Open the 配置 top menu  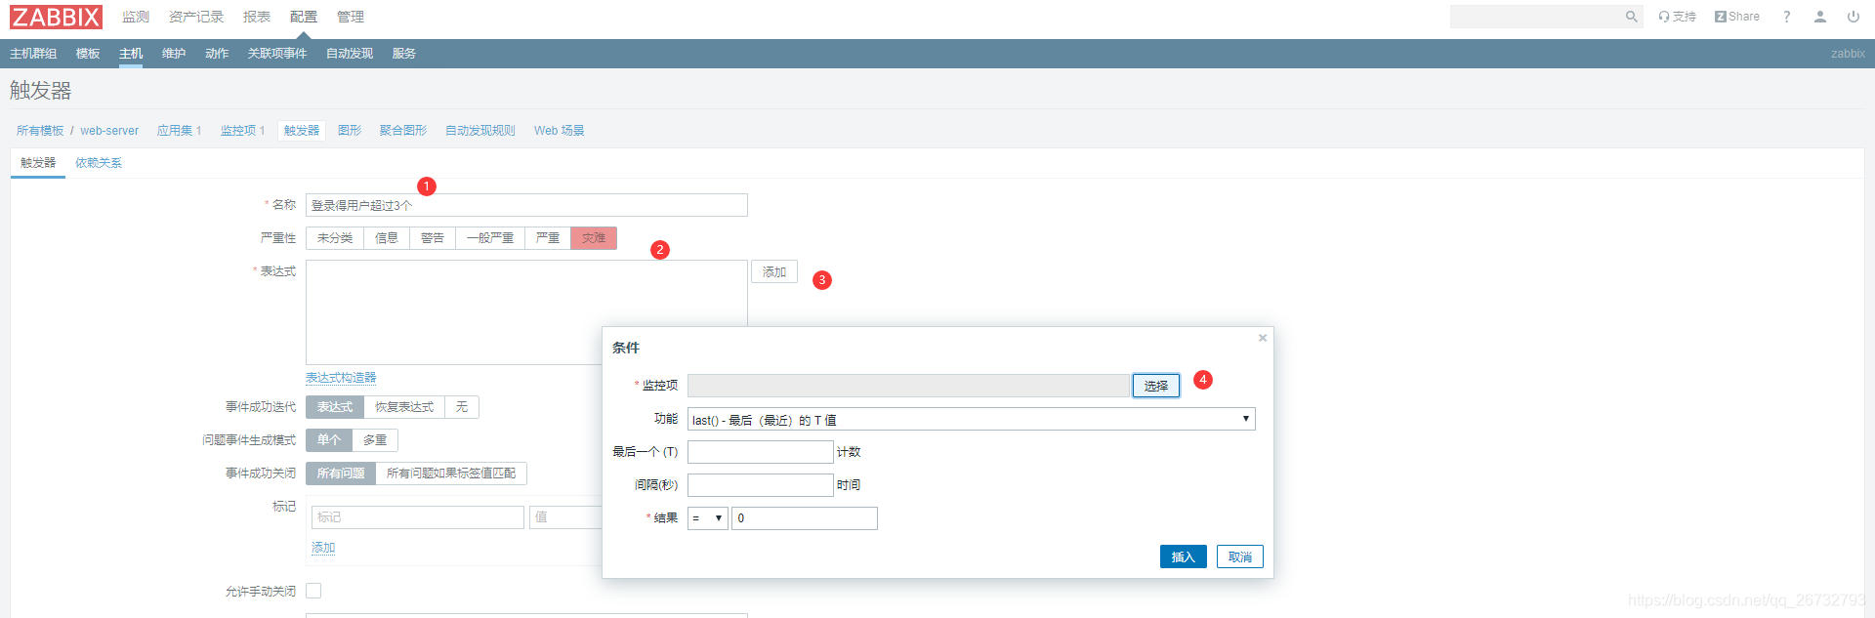point(304,17)
